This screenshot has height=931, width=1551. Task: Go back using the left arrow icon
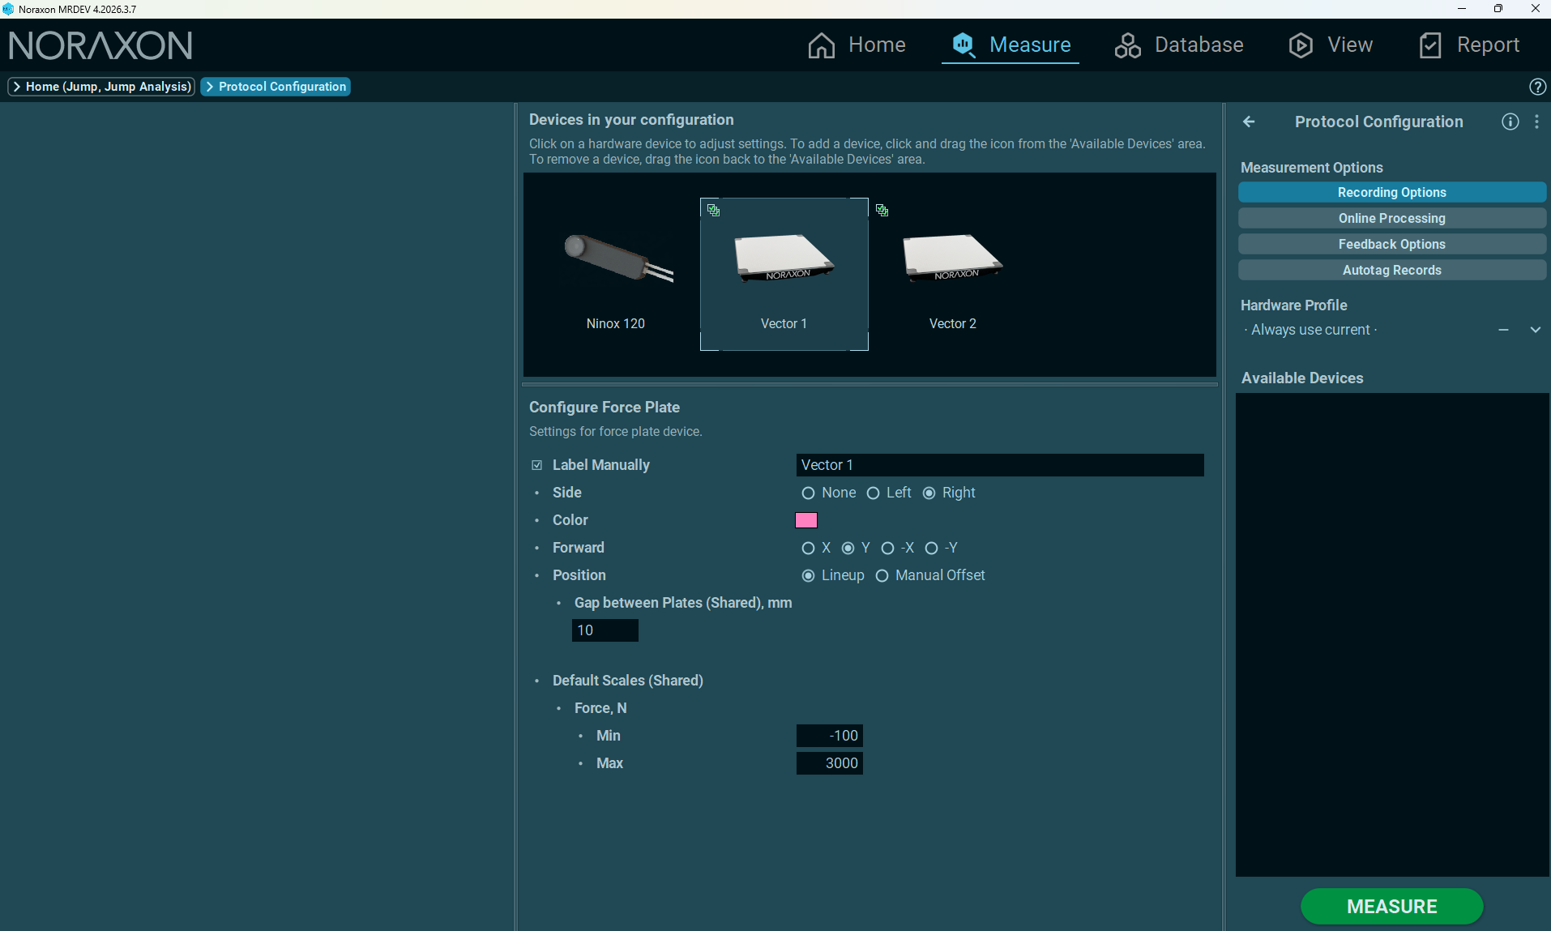coord(1249,122)
